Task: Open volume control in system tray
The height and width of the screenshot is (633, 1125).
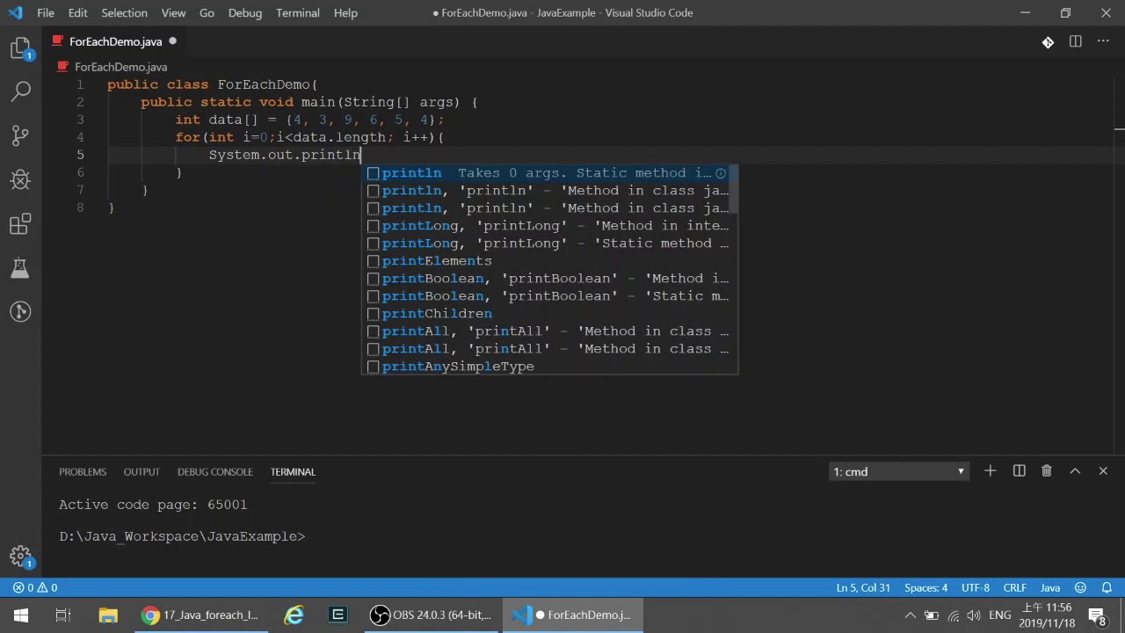Action: tap(974, 615)
